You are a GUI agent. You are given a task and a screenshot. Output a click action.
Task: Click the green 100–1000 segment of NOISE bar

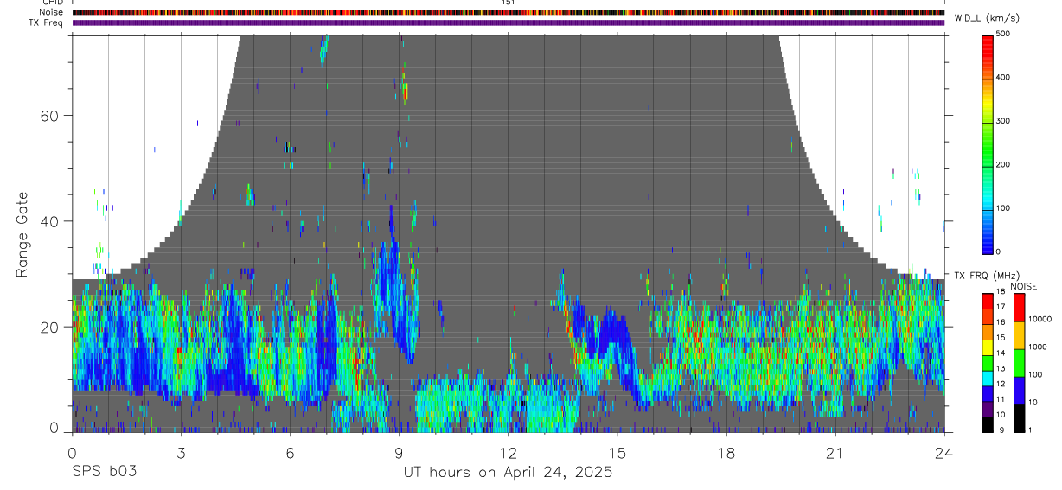tap(1019, 362)
